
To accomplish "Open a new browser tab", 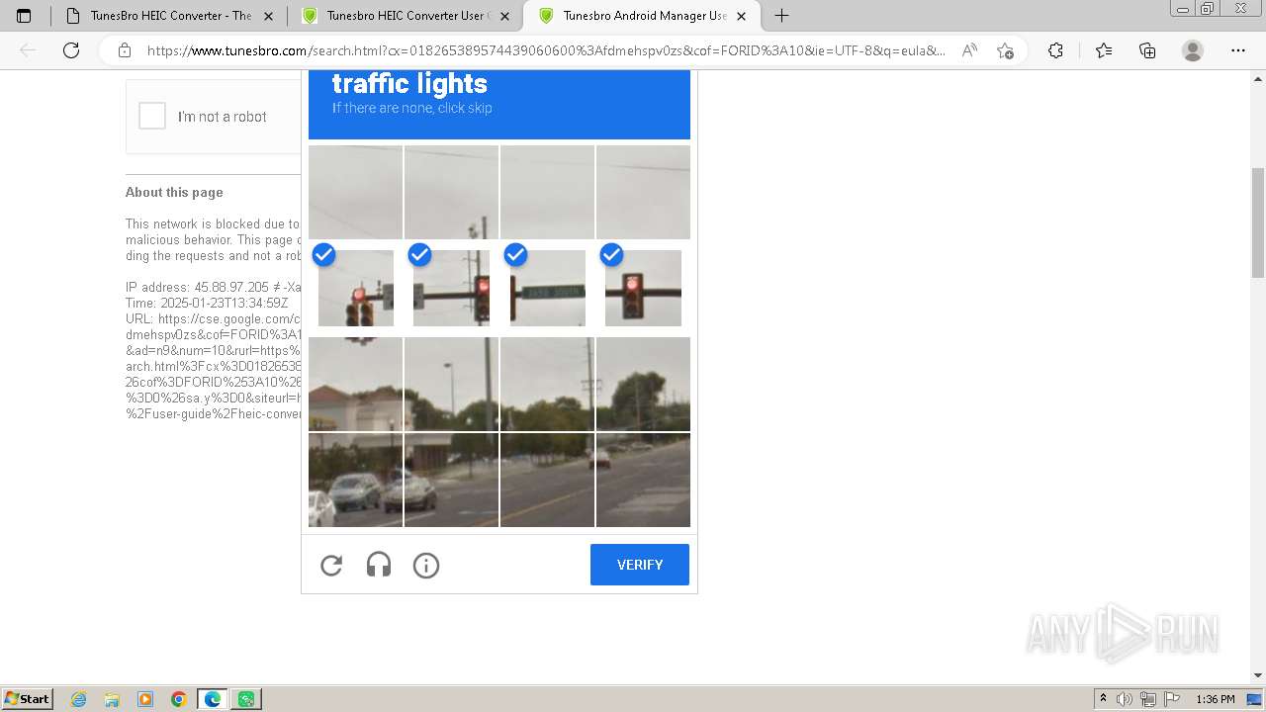I will (781, 16).
